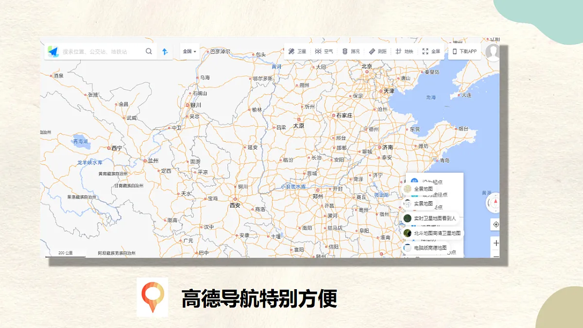Screen dimensions: 583x328
Task: Select the 实景地图 suggestion chip
Action: pos(418,204)
